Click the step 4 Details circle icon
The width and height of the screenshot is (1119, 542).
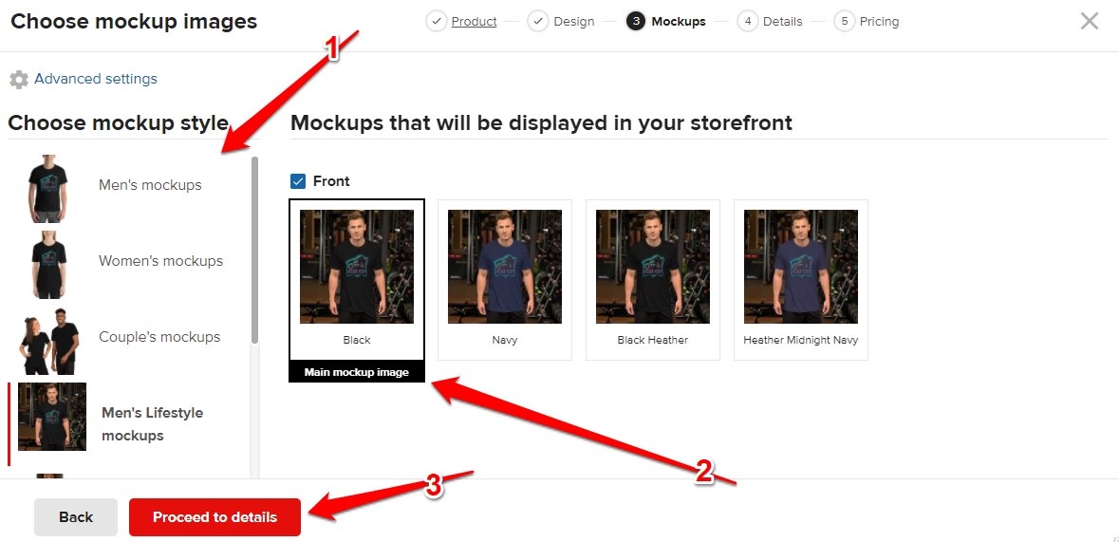[x=747, y=22]
